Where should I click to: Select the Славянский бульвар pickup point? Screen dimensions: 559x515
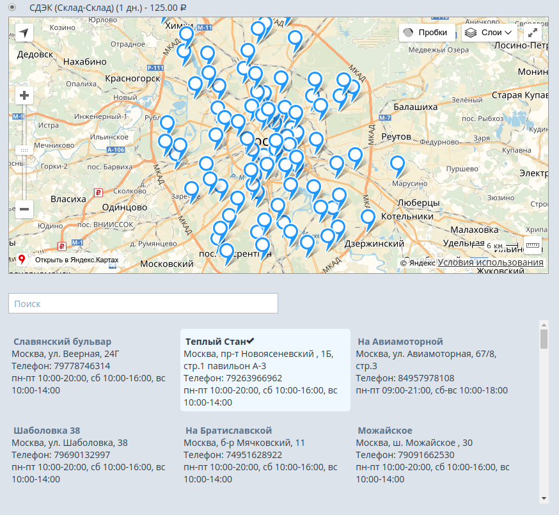[x=62, y=342]
